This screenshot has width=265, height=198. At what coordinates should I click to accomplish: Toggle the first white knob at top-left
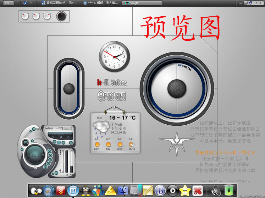[25, 16]
